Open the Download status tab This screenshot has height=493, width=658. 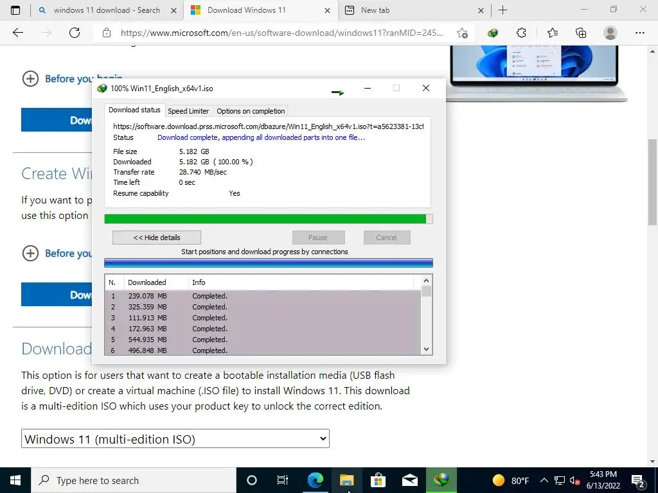pos(134,110)
